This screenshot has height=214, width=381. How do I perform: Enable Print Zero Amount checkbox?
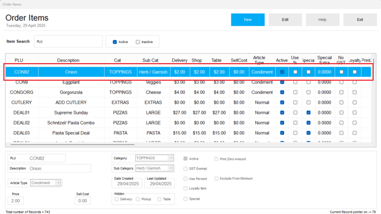point(216,159)
